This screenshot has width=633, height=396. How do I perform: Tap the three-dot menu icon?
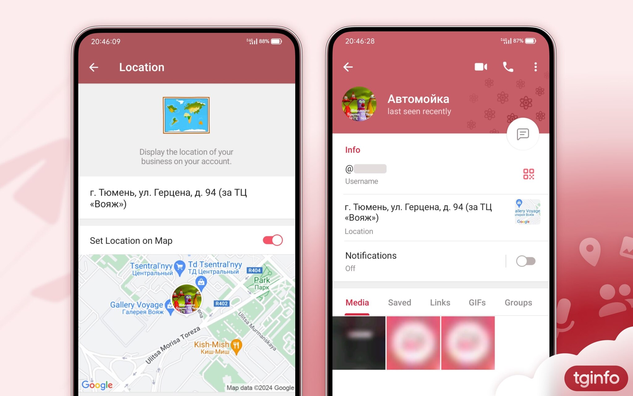point(535,67)
